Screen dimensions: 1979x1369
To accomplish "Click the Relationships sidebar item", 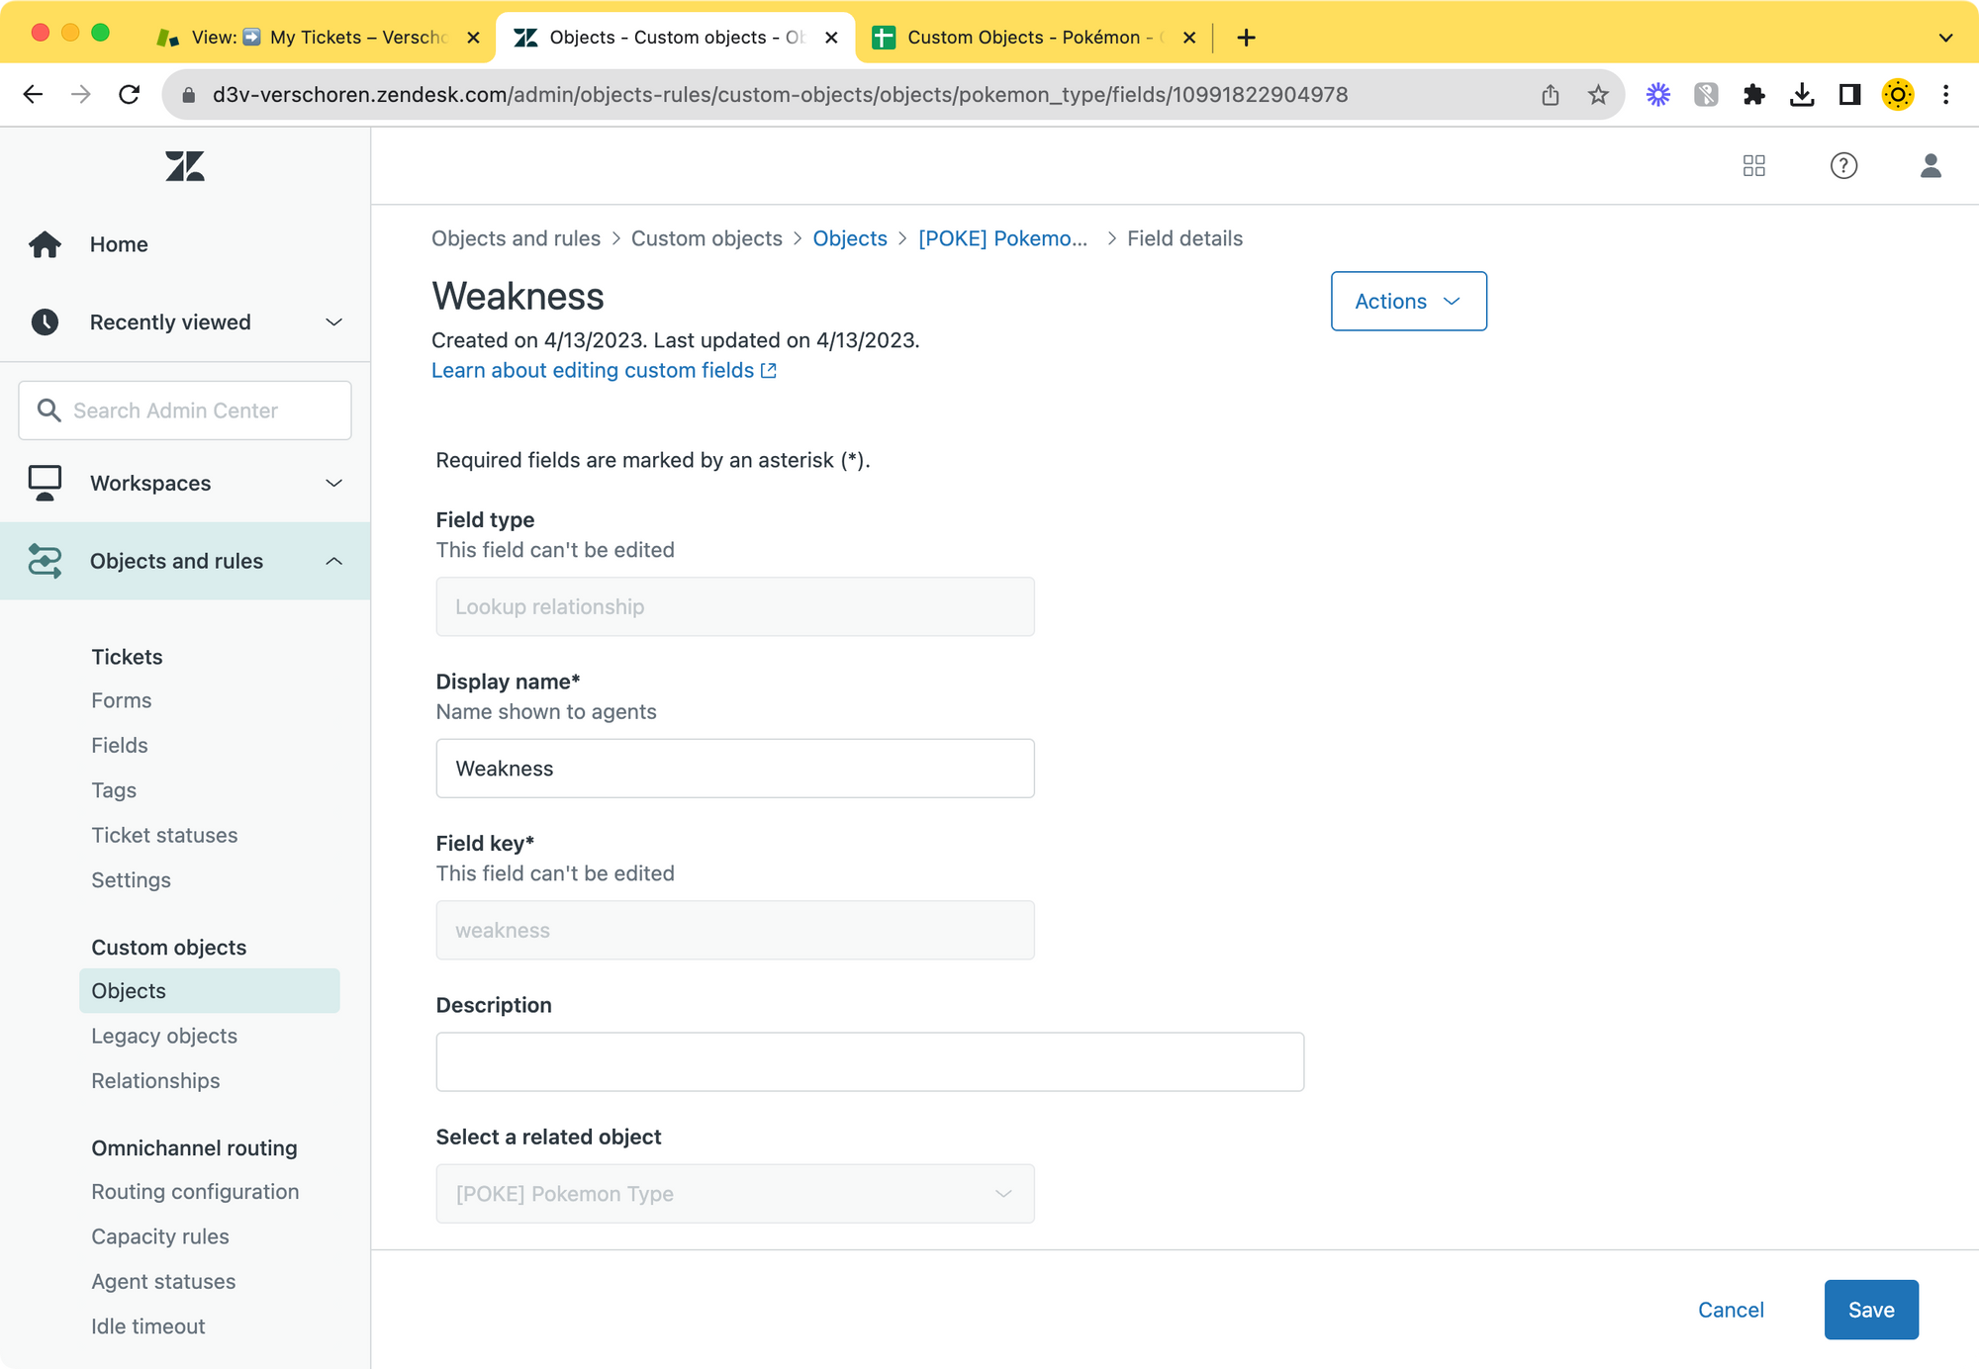I will pyautogui.click(x=155, y=1079).
